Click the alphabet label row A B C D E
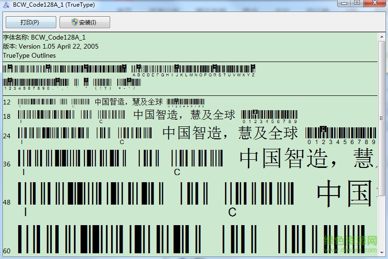This screenshot has height=259, width=388. point(194,75)
